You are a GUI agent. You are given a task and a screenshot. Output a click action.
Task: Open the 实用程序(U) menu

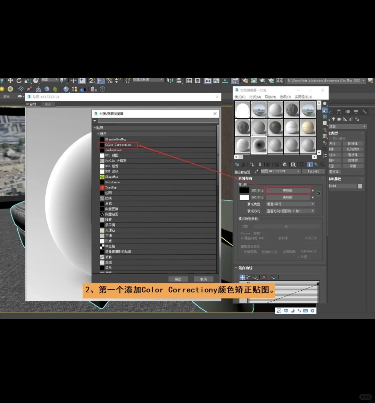tap(303, 97)
